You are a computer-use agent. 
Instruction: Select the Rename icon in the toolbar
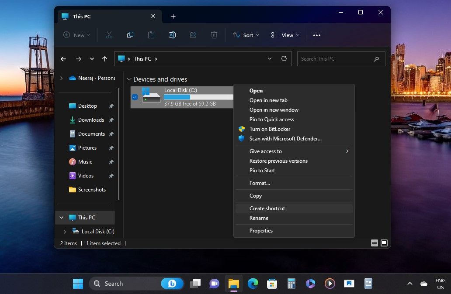pos(172,35)
